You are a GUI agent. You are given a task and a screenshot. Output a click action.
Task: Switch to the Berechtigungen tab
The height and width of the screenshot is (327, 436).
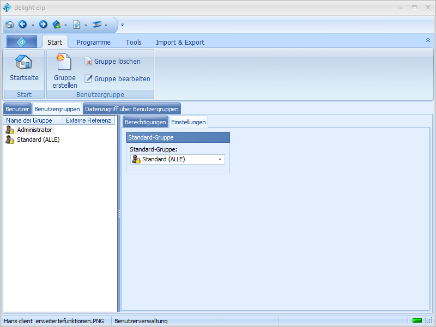pos(145,122)
